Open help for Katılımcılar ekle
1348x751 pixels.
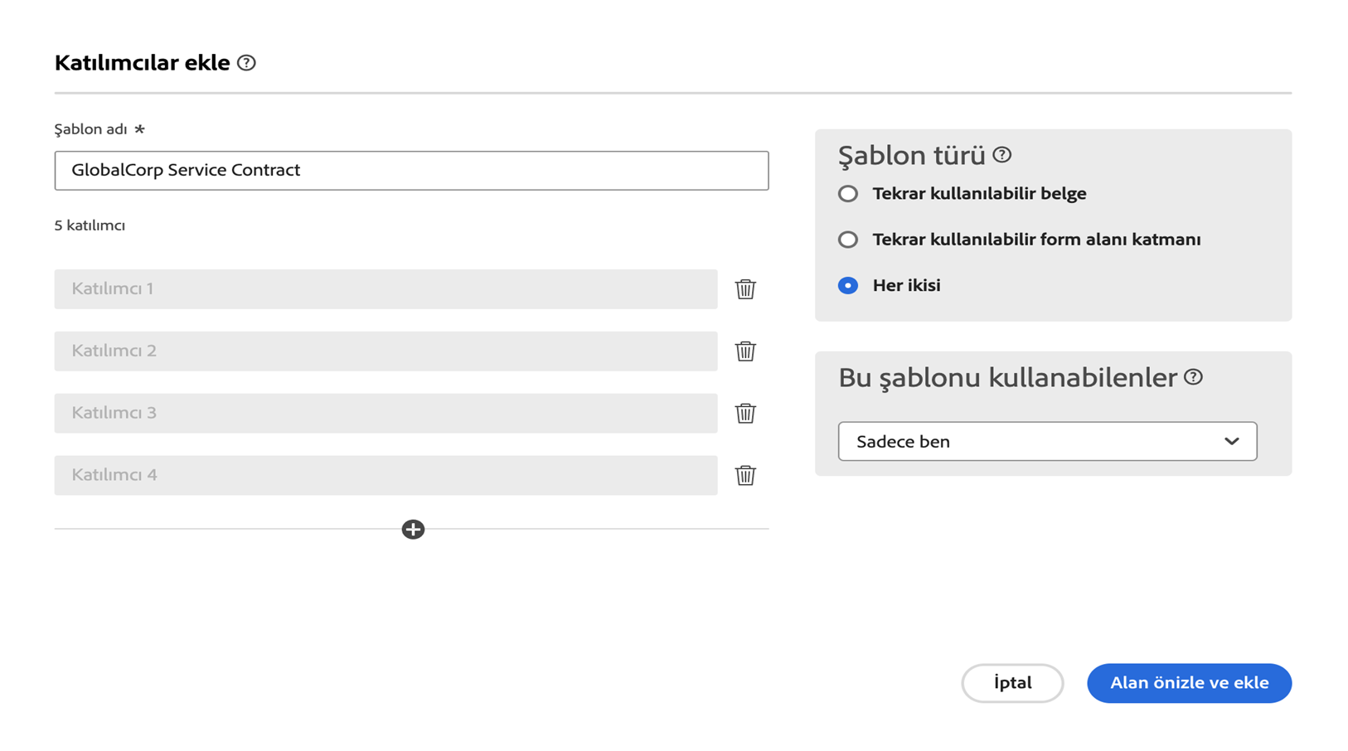coord(246,62)
